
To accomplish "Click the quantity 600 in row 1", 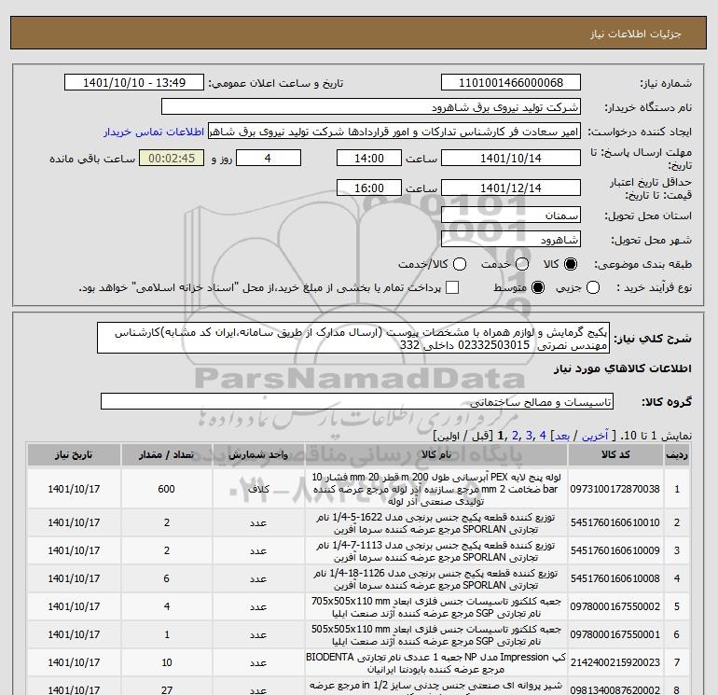I will pyautogui.click(x=167, y=489).
